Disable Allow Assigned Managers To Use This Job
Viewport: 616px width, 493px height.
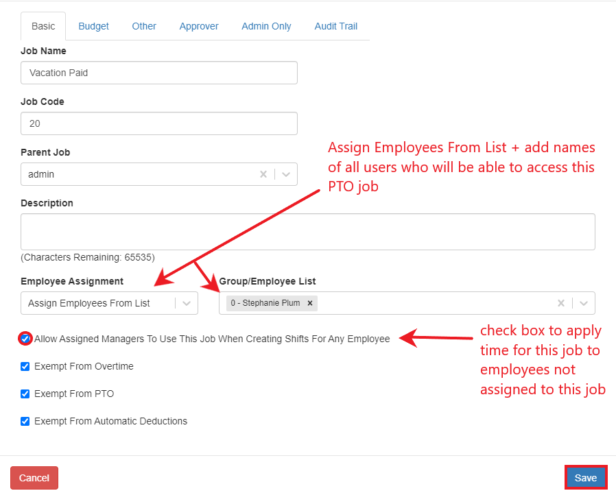[x=25, y=339]
